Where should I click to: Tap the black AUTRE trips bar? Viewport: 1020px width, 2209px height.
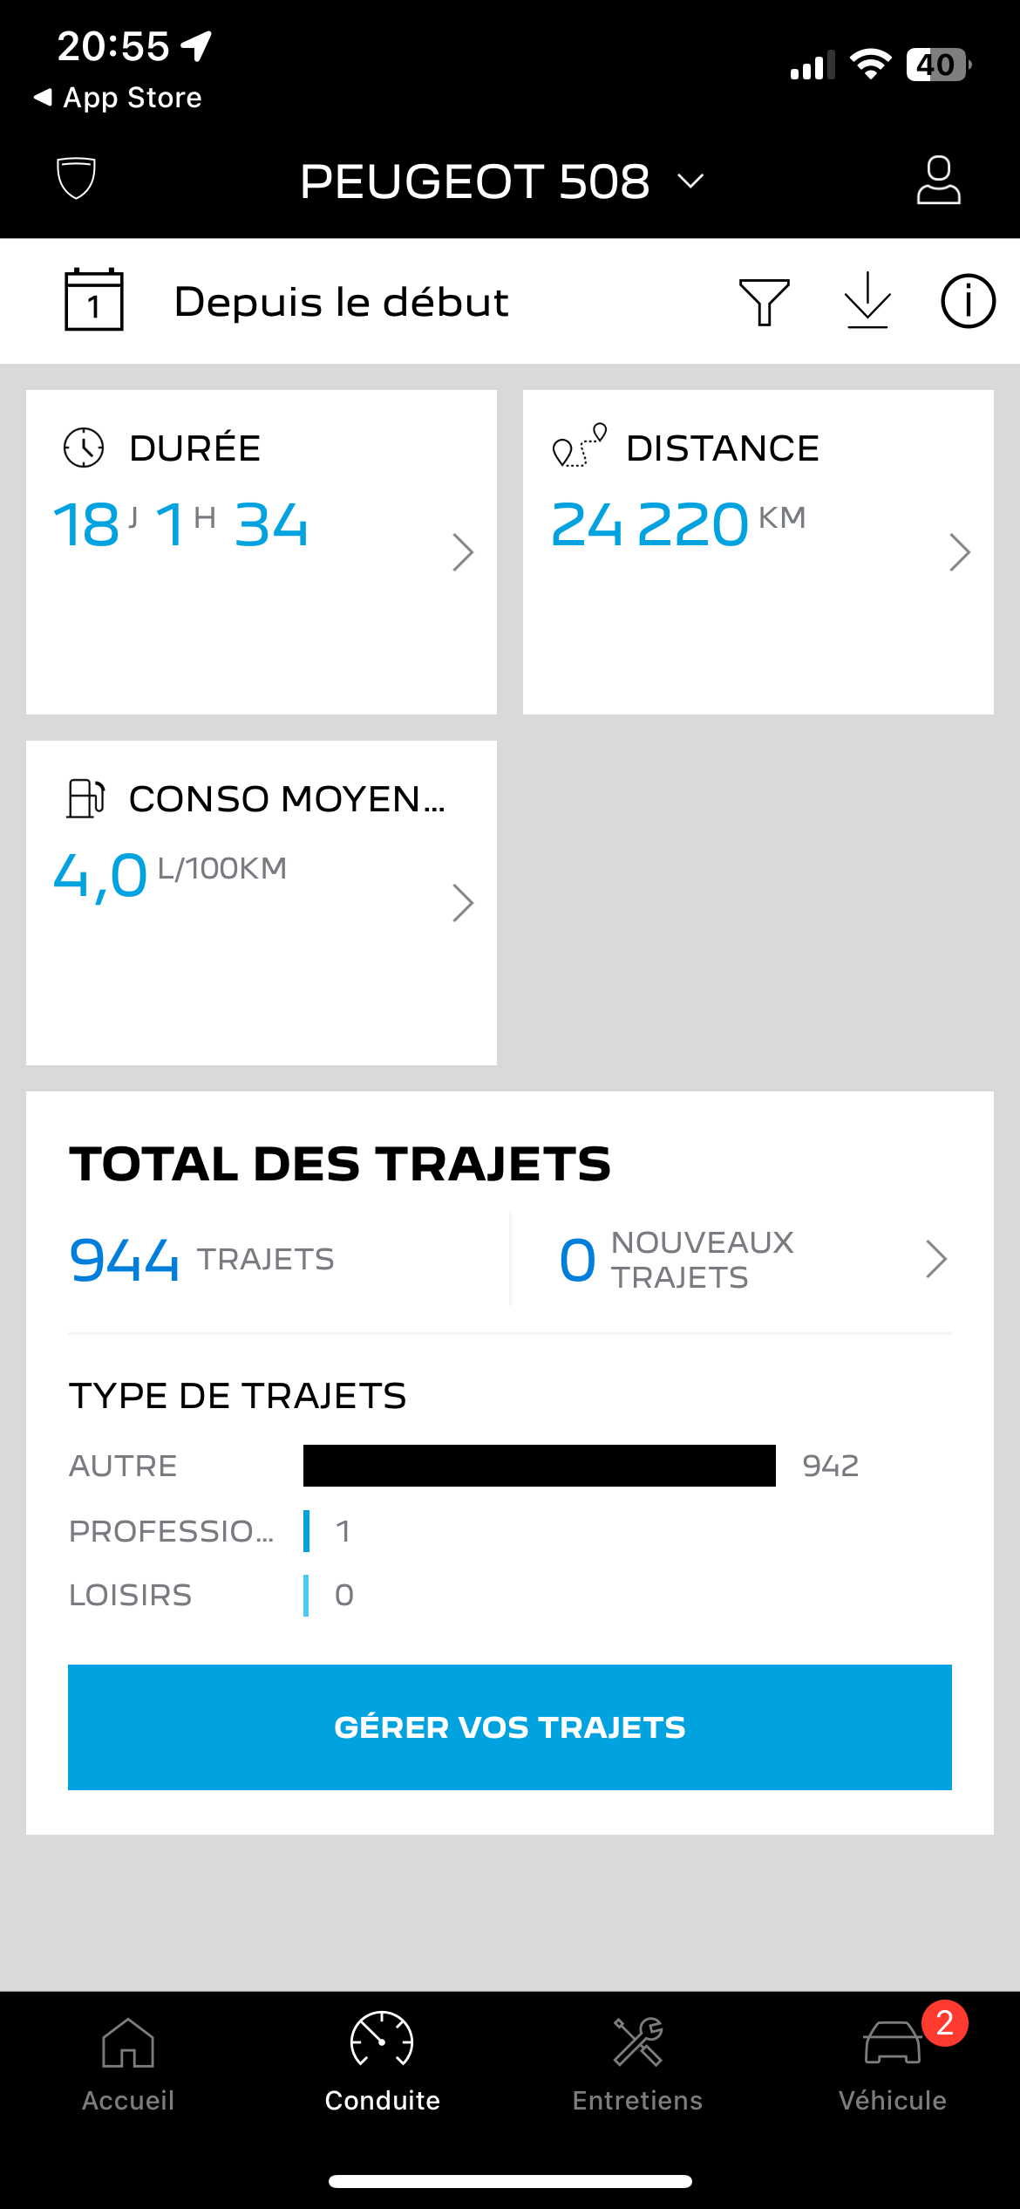(539, 1466)
